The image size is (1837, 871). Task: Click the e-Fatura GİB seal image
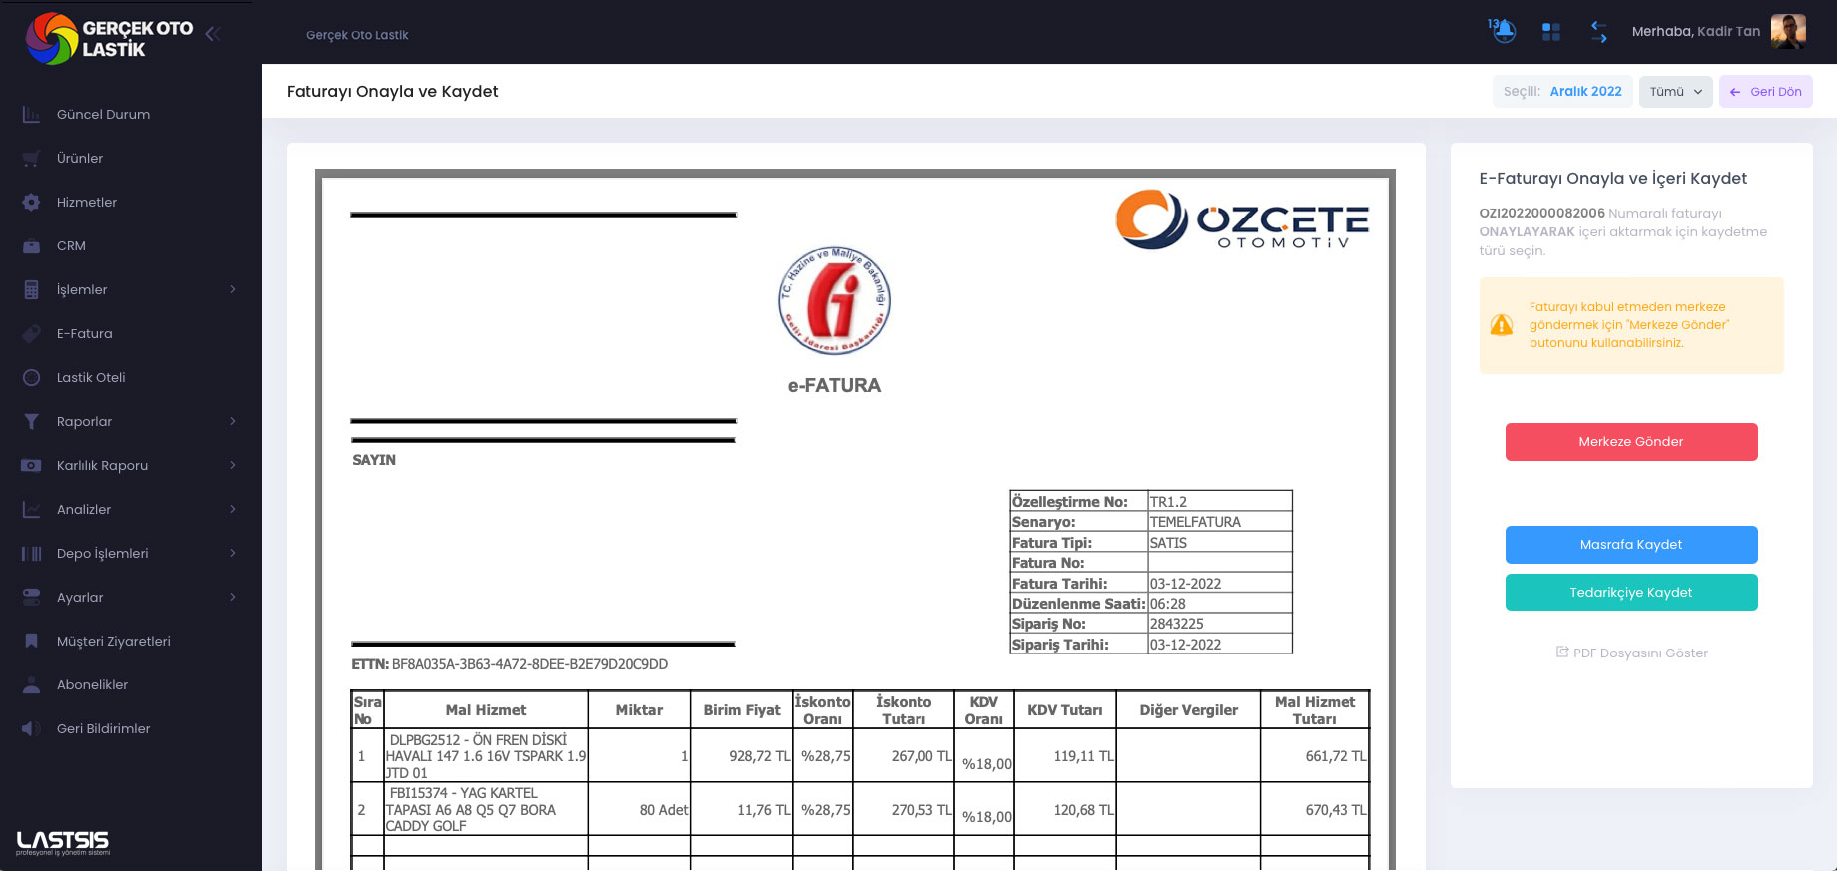pyautogui.click(x=834, y=300)
